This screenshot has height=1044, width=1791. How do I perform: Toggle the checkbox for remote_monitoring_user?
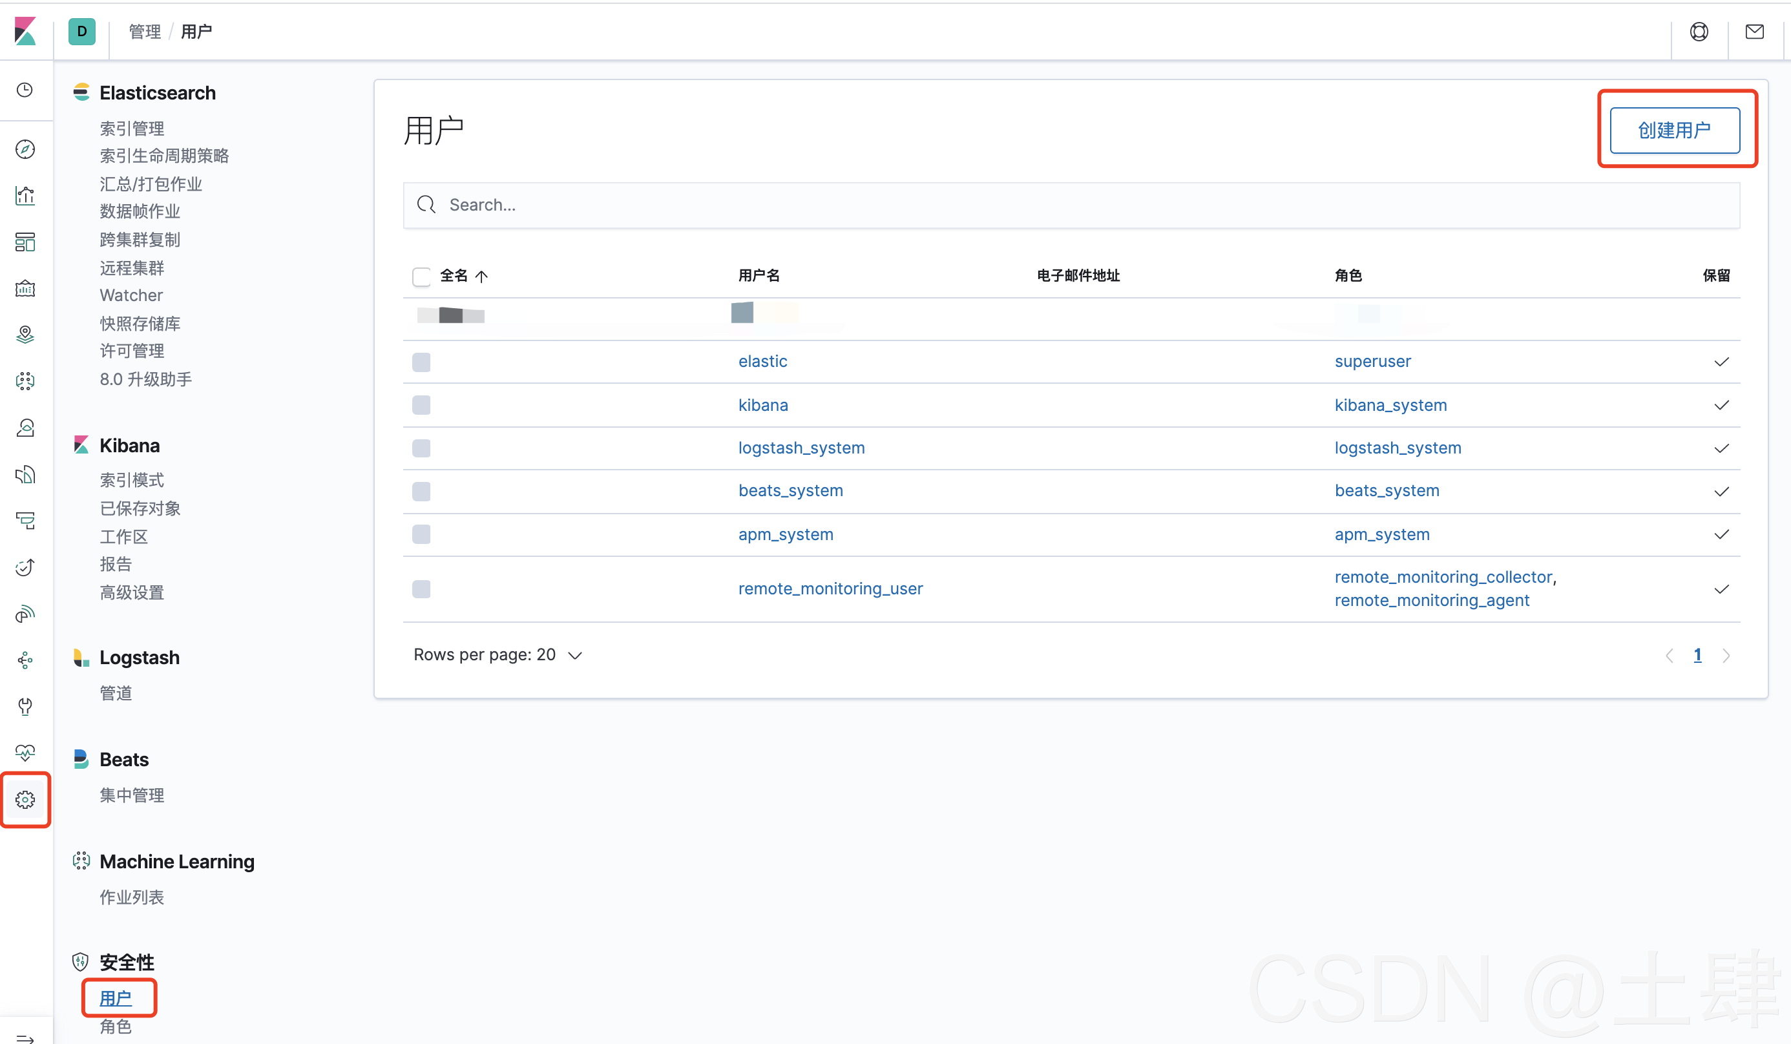(421, 589)
